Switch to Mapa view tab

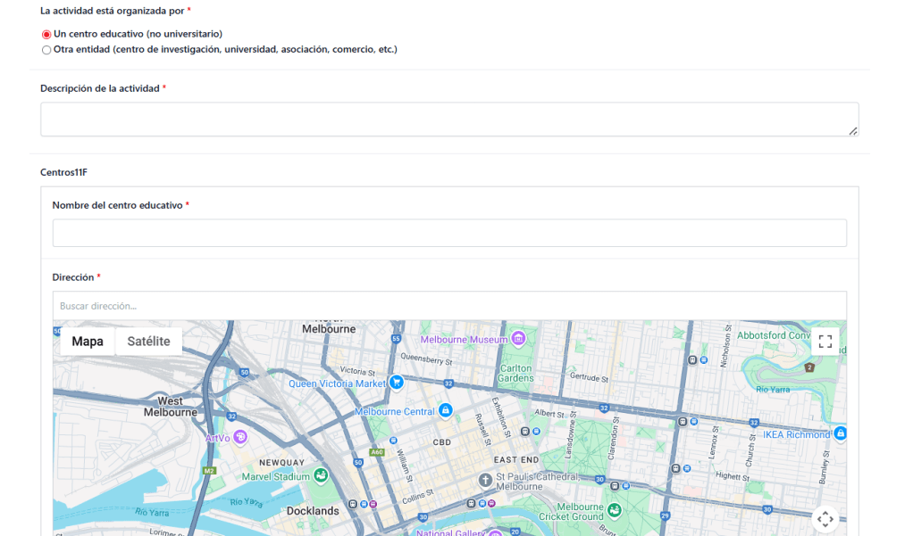tap(88, 342)
